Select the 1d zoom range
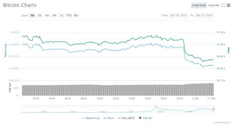The width and height of the screenshot is (236, 128). tap(32, 15)
